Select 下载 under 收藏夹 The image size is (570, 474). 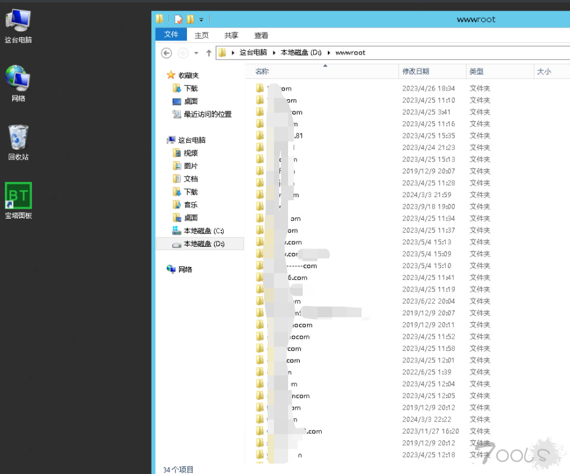tap(191, 88)
